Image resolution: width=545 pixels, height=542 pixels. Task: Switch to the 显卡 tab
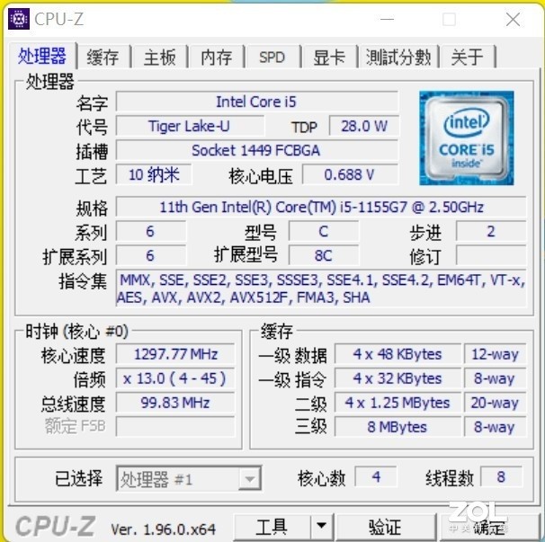329,57
